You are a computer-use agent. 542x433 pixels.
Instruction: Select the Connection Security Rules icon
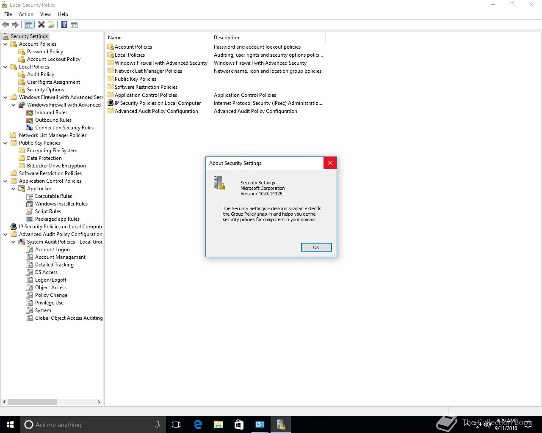point(30,128)
